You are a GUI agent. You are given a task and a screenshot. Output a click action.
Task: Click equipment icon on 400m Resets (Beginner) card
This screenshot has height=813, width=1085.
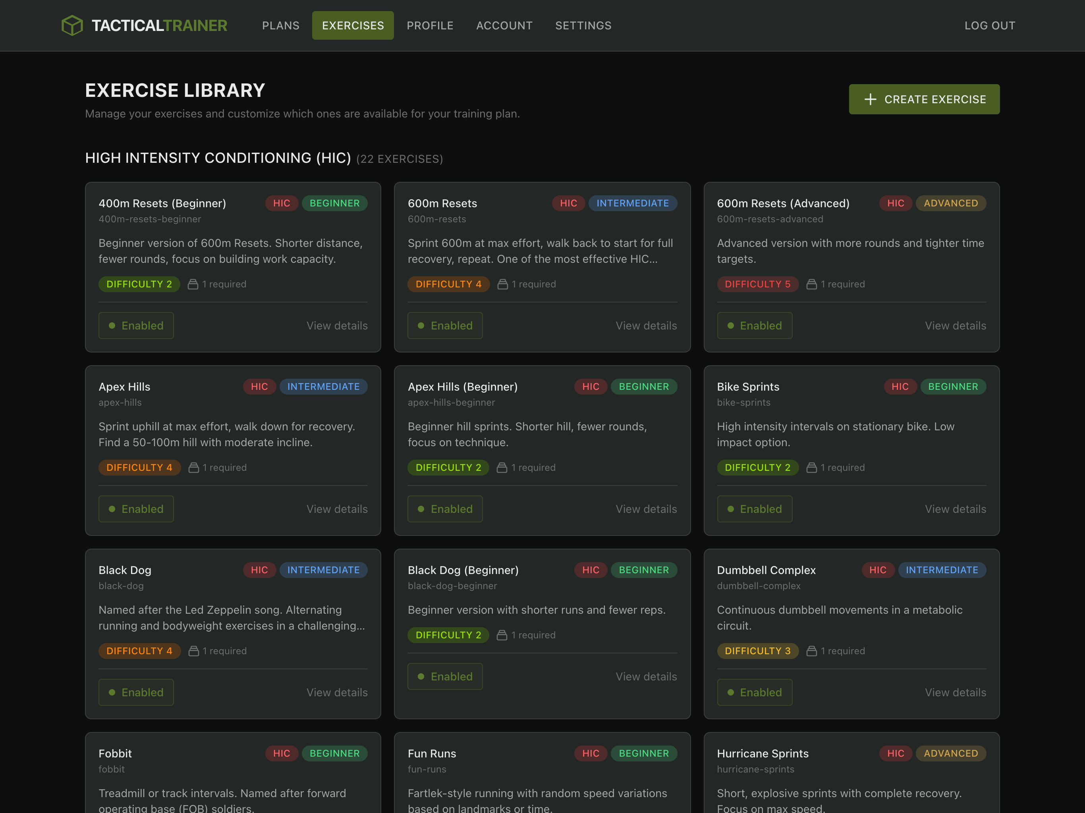click(193, 284)
